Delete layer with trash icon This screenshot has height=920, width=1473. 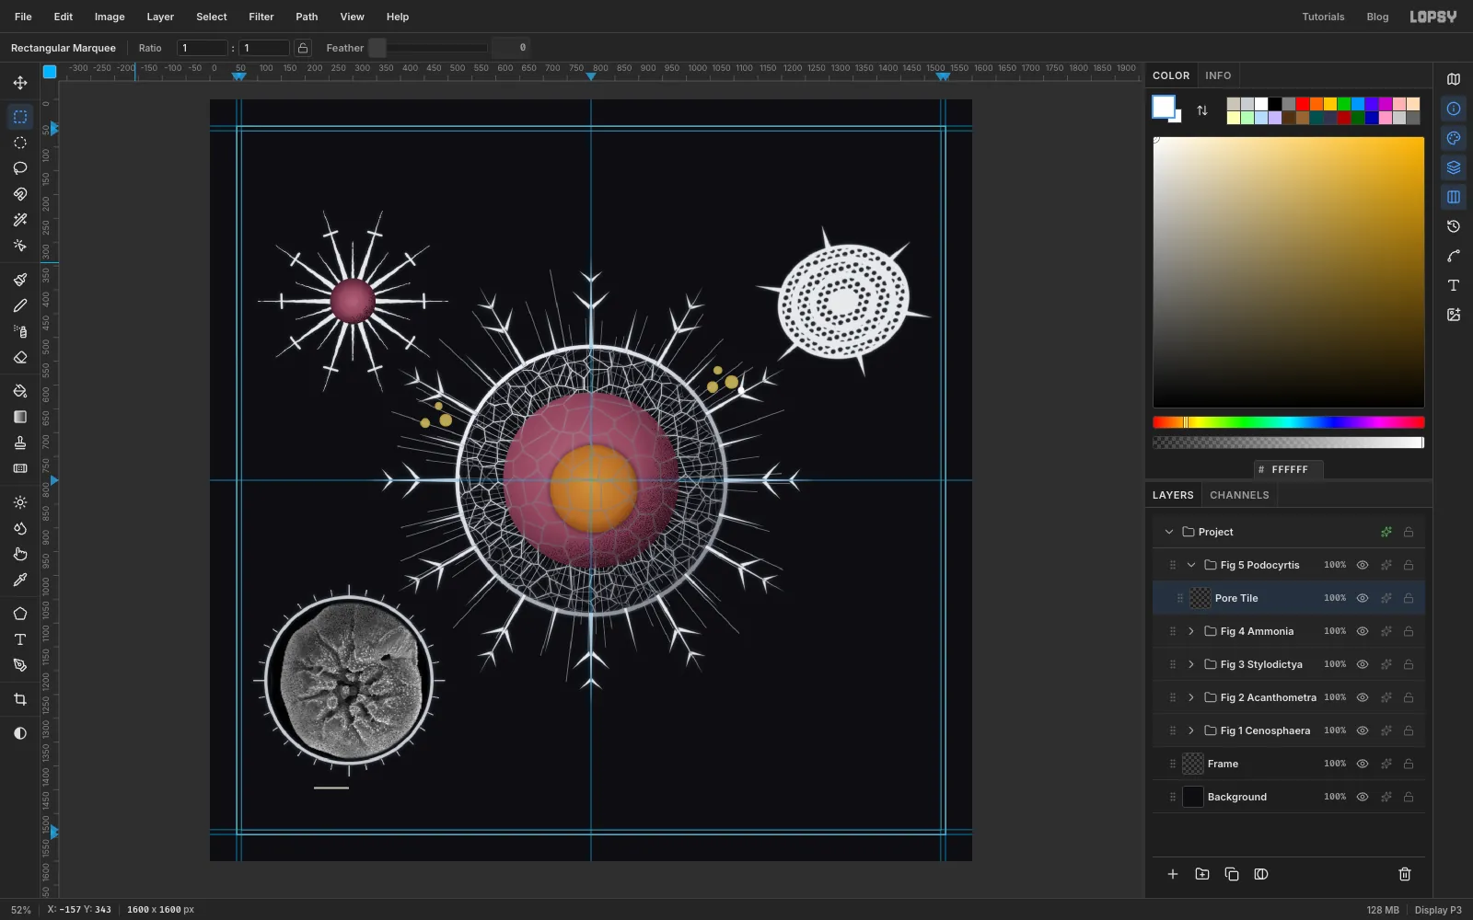pos(1405,874)
